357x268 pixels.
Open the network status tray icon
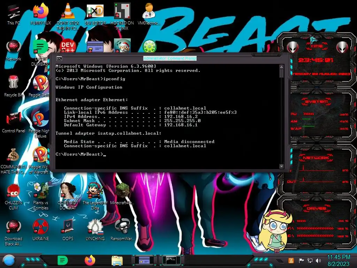click(310, 260)
